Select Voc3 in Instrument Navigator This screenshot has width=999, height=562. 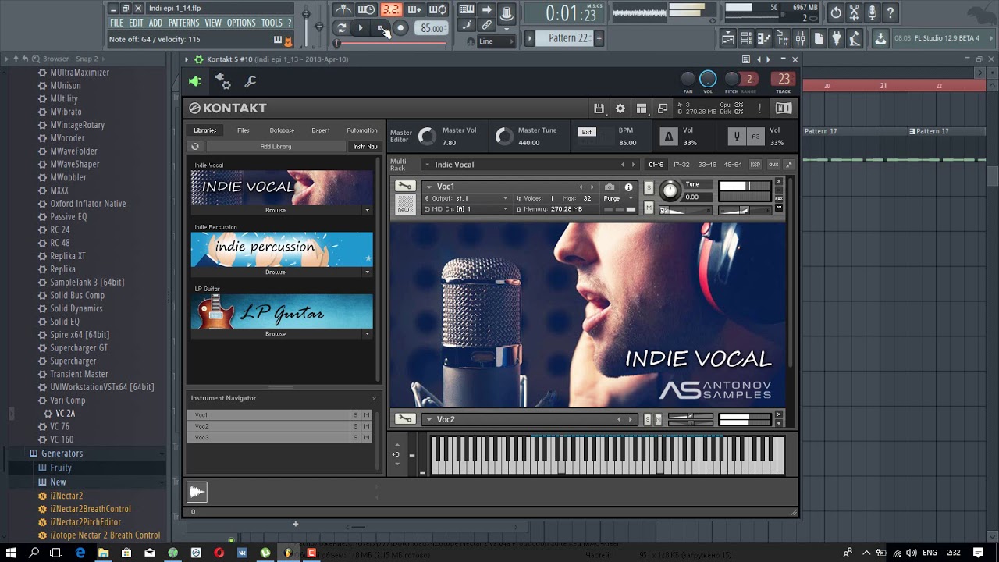click(268, 438)
